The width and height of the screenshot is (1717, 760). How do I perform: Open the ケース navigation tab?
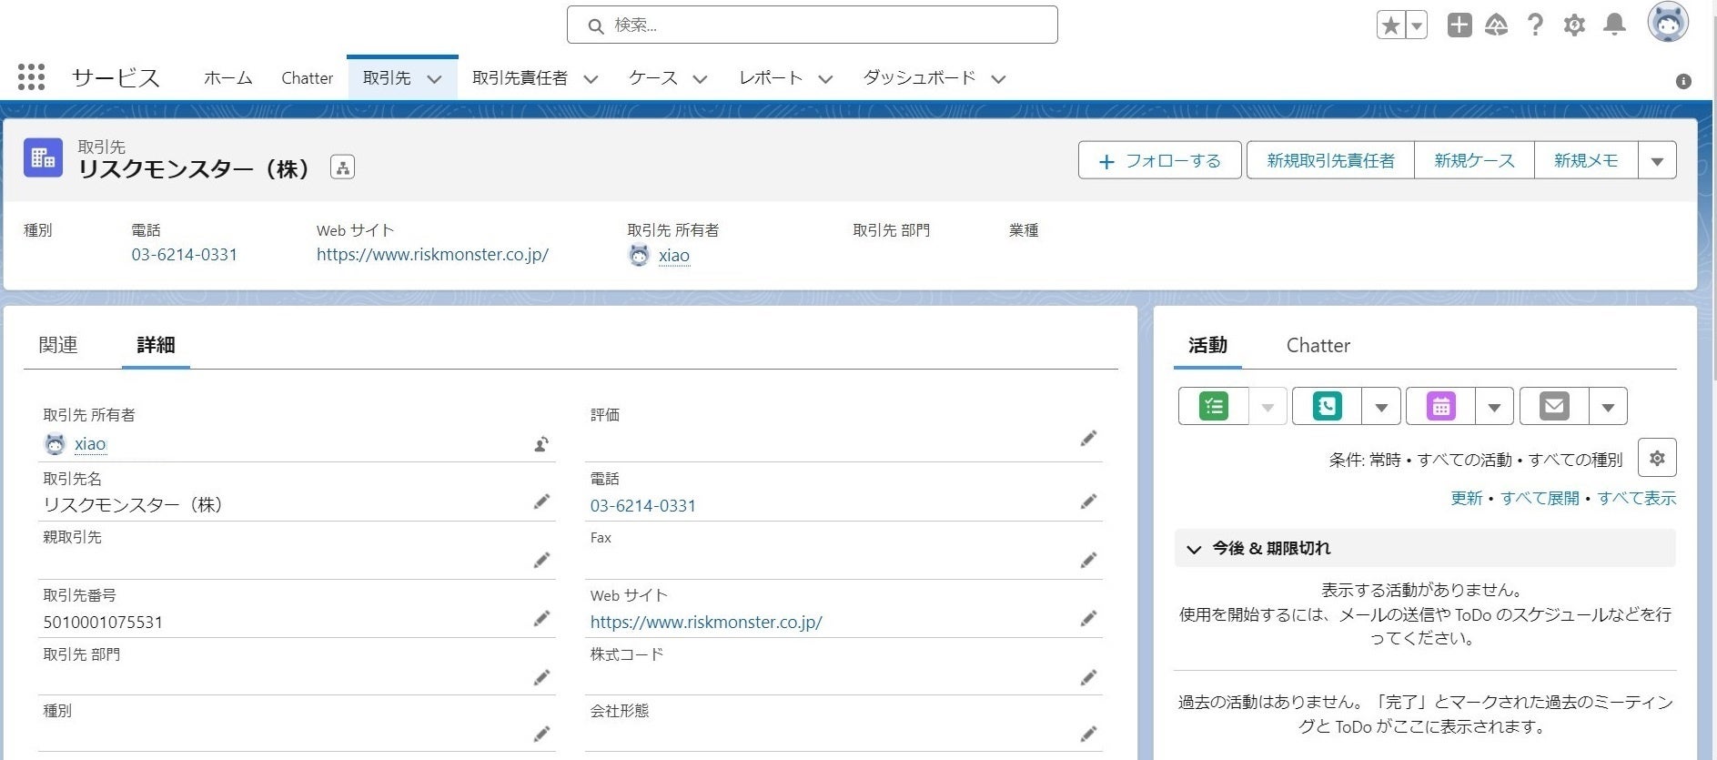tap(653, 78)
